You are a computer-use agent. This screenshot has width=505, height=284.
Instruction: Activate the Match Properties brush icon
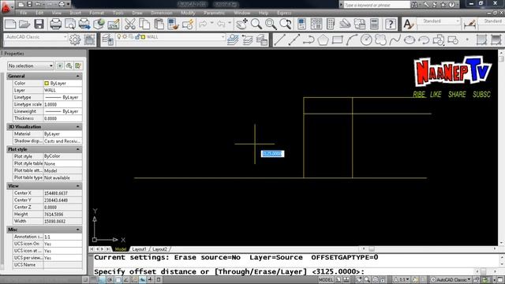coord(174,24)
